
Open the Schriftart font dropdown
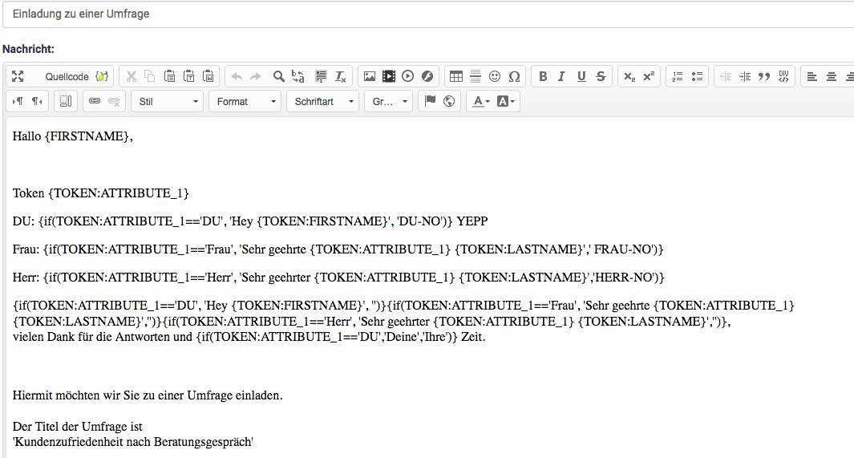coord(323,102)
